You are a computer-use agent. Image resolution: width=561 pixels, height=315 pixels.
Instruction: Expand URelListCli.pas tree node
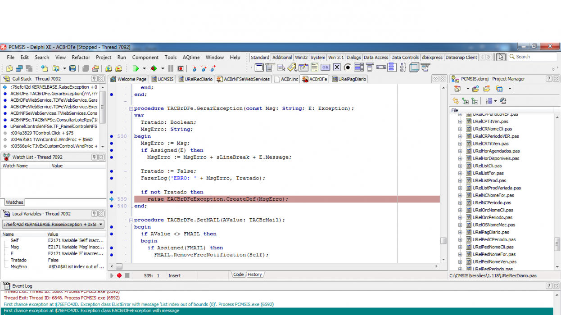click(x=460, y=166)
